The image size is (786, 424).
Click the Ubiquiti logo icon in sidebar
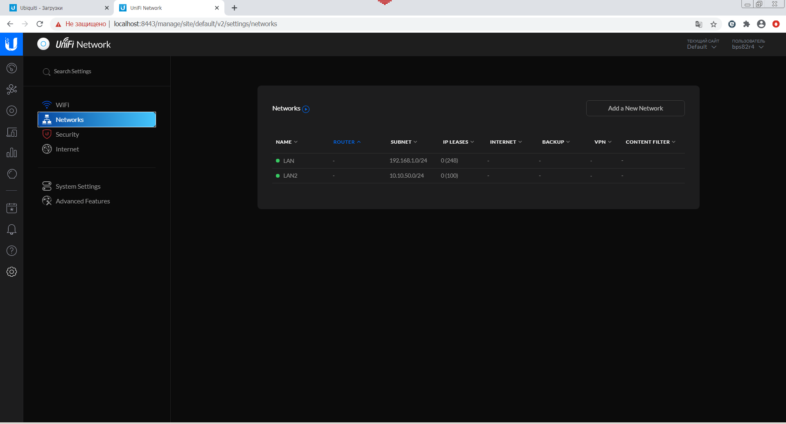tap(11, 44)
